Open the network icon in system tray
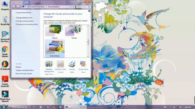 click(x=177, y=107)
